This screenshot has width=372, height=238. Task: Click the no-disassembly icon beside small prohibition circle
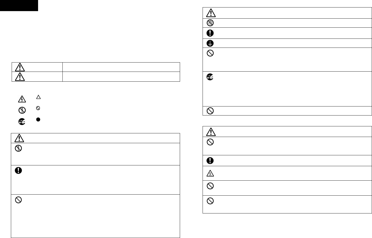22,110
